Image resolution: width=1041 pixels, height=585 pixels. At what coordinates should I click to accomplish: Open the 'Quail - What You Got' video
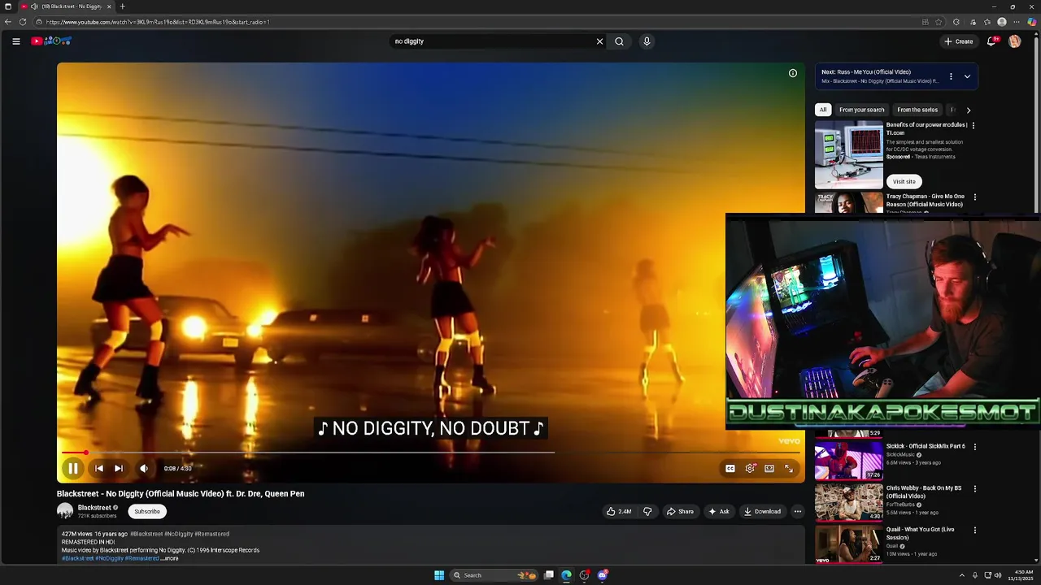[x=921, y=533]
